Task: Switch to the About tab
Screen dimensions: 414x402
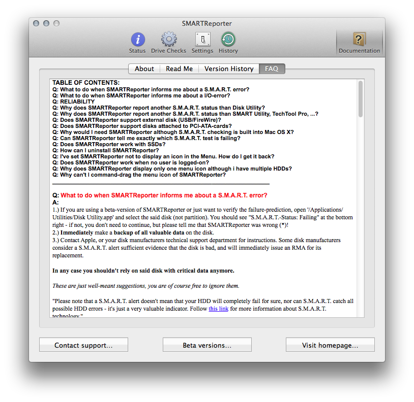Action: (x=144, y=69)
